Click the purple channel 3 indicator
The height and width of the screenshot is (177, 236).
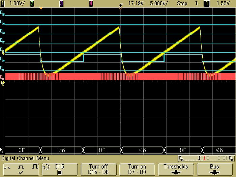pos(61,3)
